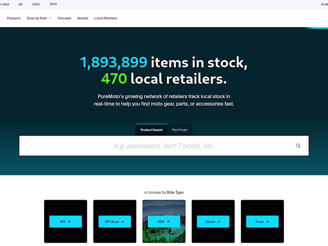This screenshot has height=246, width=328.
Task: Click the Off-Road button
Action: point(115,221)
